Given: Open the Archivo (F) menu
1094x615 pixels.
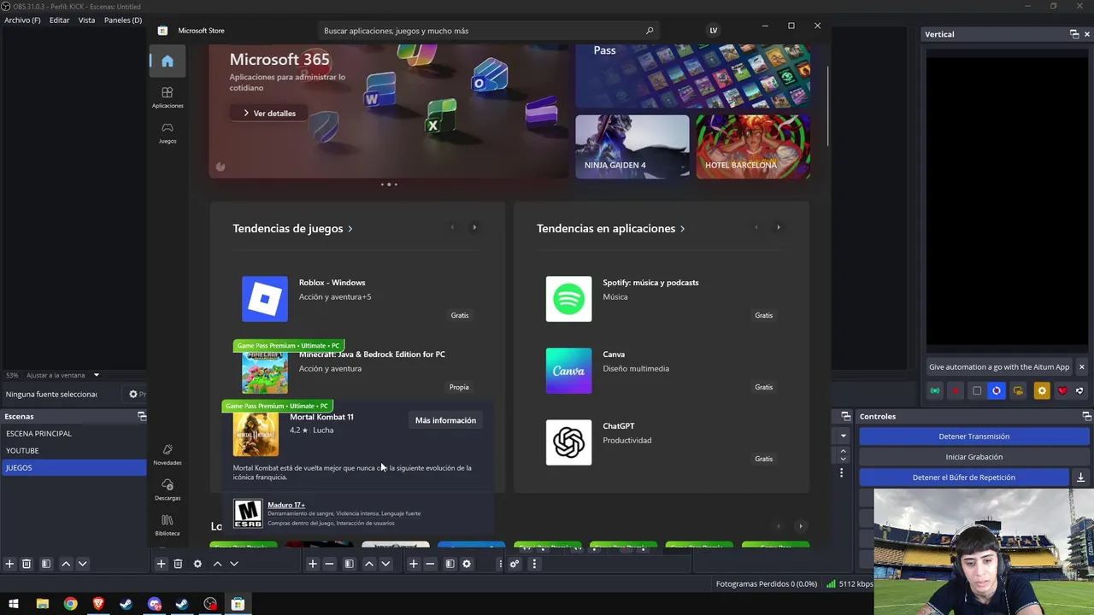Looking at the screenshot, I should point(22,20).
